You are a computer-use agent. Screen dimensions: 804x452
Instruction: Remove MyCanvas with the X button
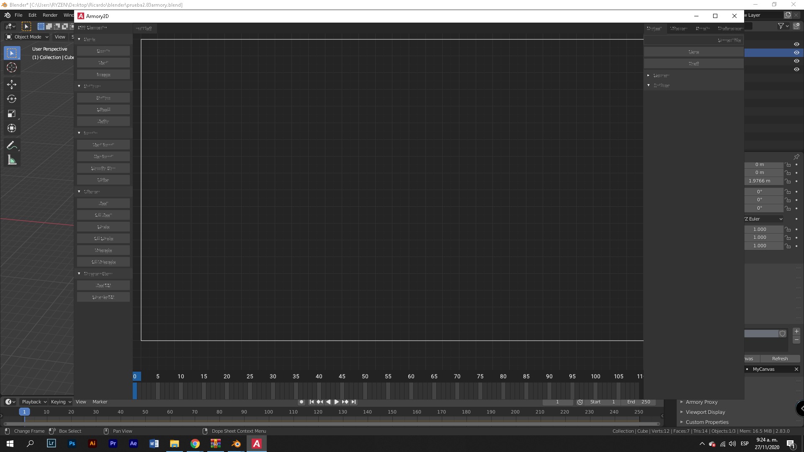[x=796, y=369]
